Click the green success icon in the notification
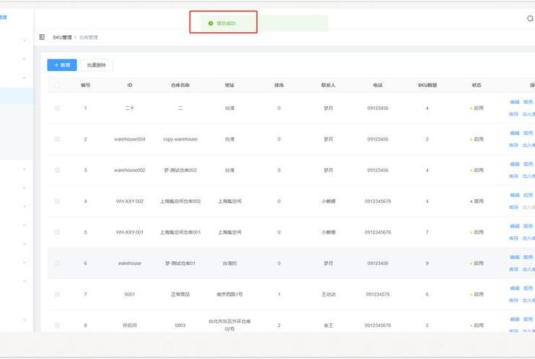Image resolution: width=535 pixels, height=359 pixels. [211, 24]
